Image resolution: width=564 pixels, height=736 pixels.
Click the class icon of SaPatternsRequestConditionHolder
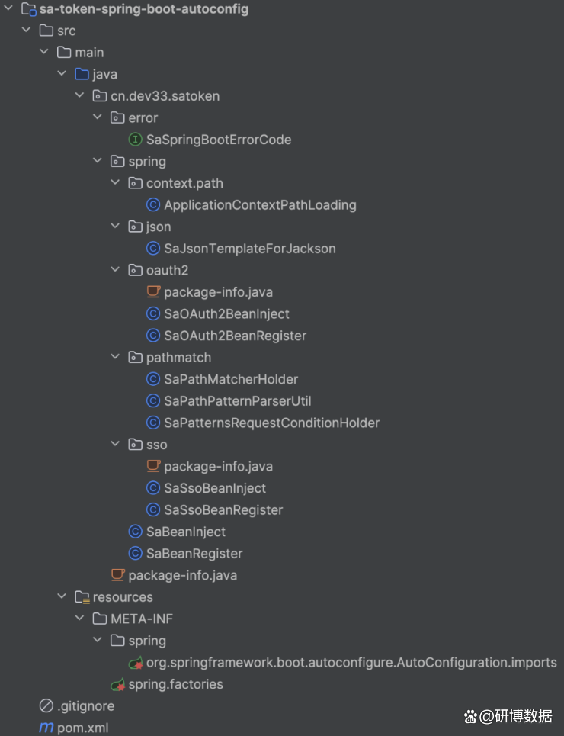tap(153, 423)
